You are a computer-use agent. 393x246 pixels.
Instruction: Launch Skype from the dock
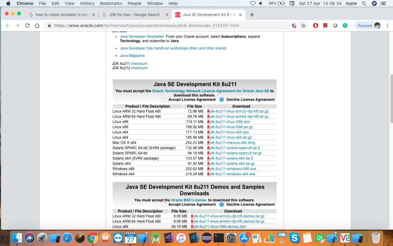point(294,238)
